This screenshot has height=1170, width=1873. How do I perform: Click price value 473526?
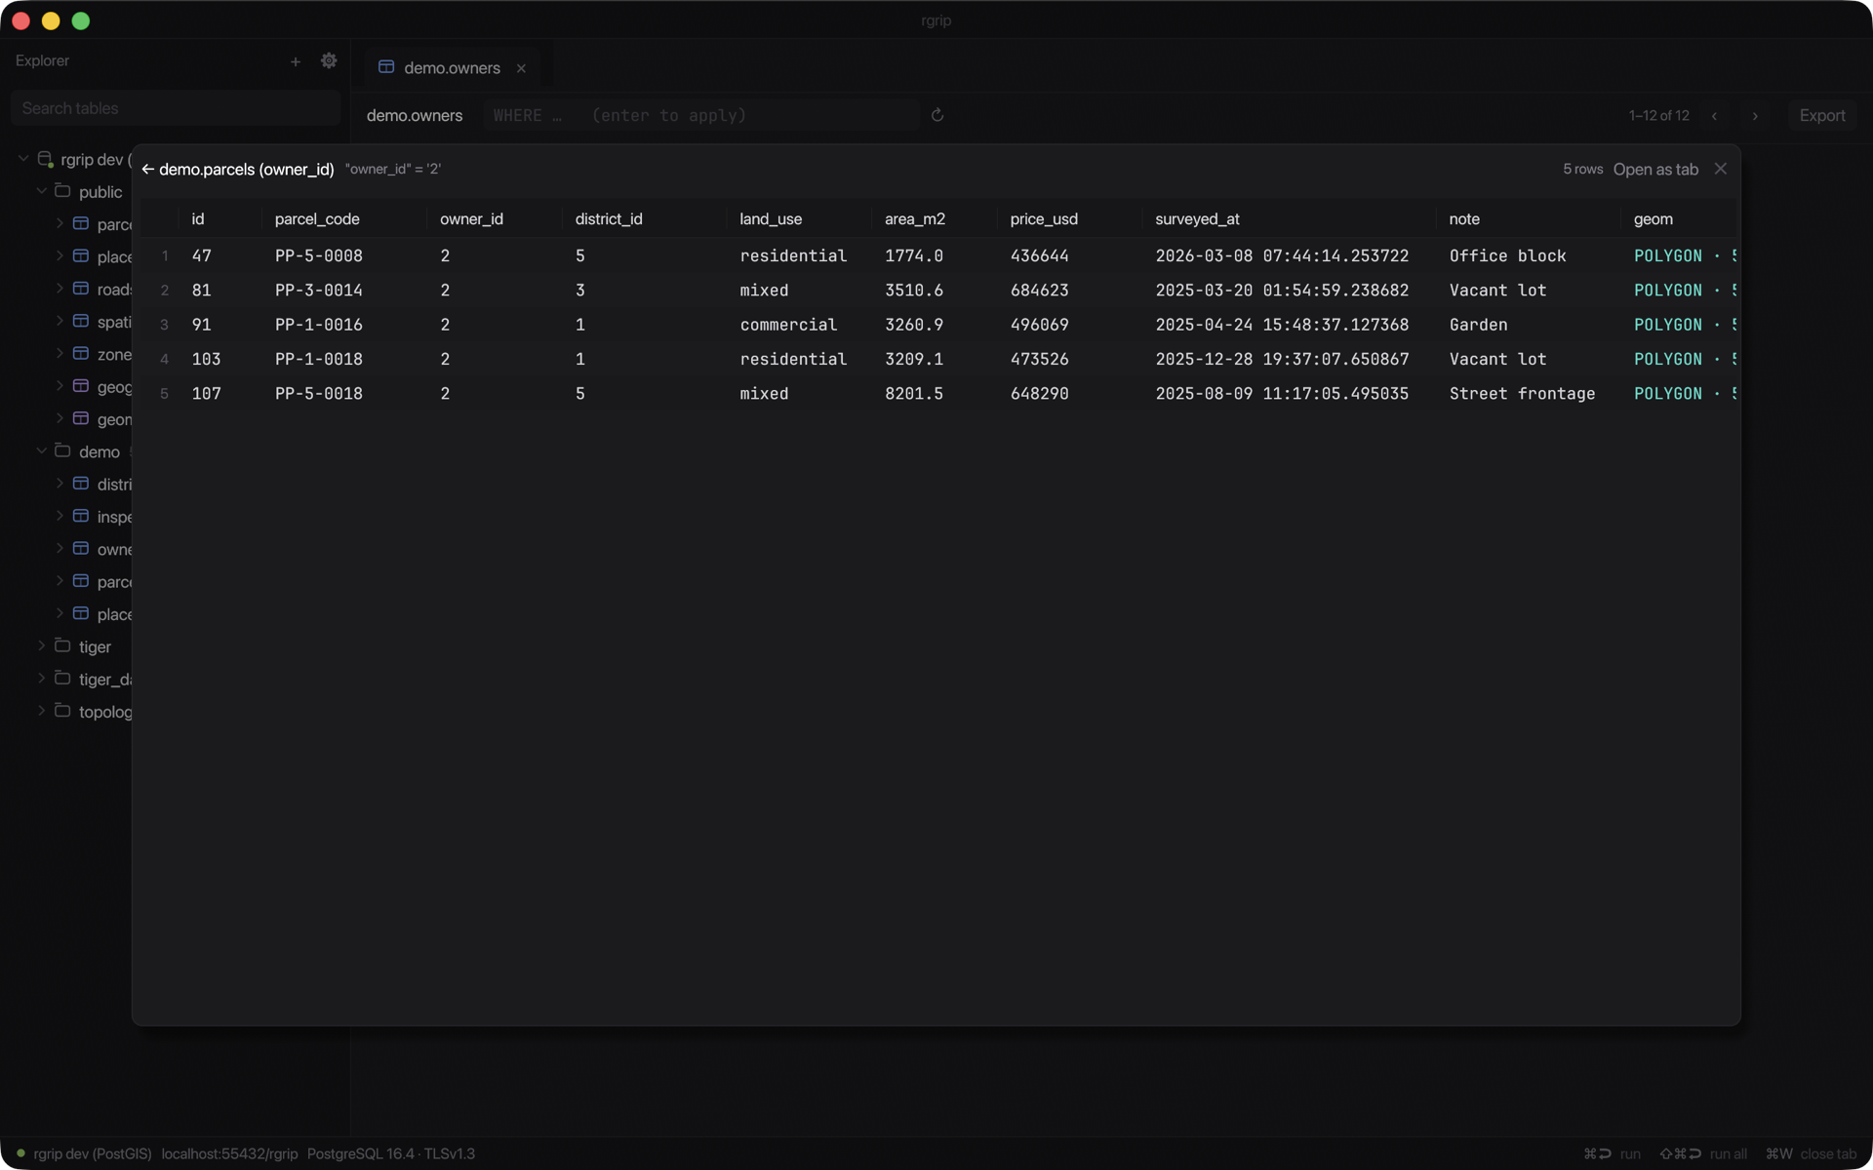[1039, 360]
